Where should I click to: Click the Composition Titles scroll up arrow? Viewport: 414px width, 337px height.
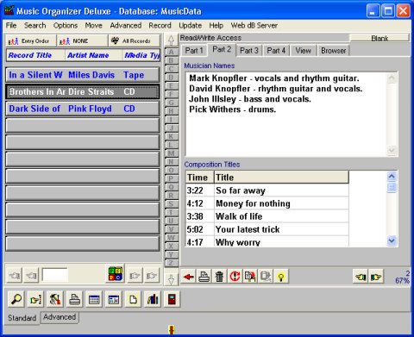coord(392,177)
